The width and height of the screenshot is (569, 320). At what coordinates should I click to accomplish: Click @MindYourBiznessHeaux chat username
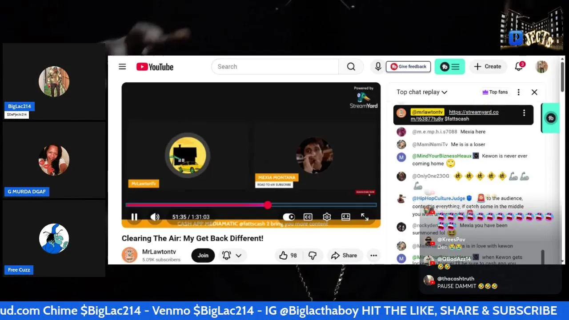point(441,156)
